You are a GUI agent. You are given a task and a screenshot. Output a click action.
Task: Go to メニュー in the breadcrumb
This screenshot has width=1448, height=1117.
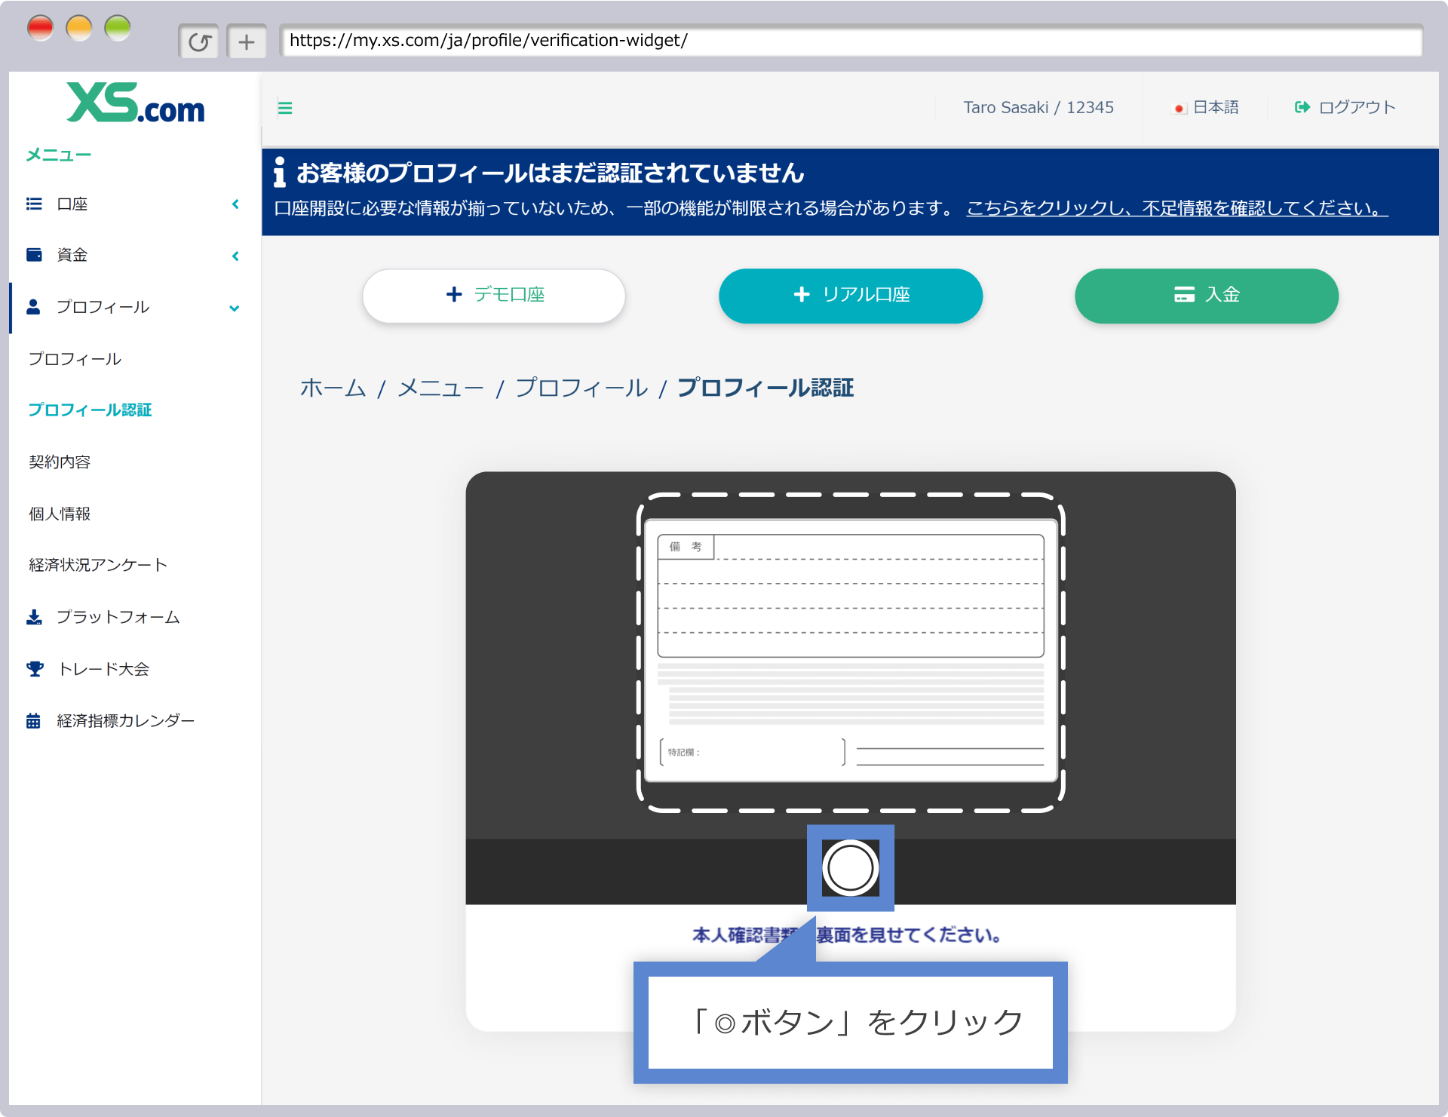(x=440, y=388)
